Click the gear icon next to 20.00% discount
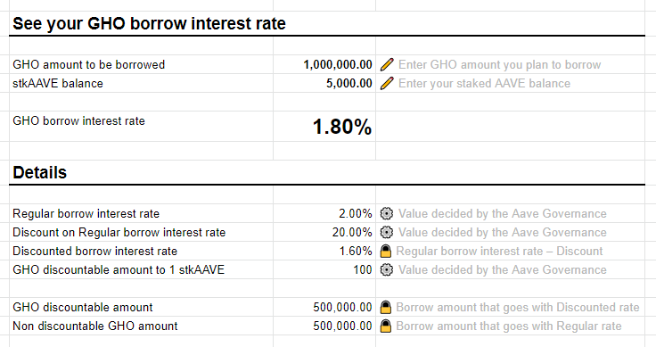656x347 pixels. click(x=387, y=232)
